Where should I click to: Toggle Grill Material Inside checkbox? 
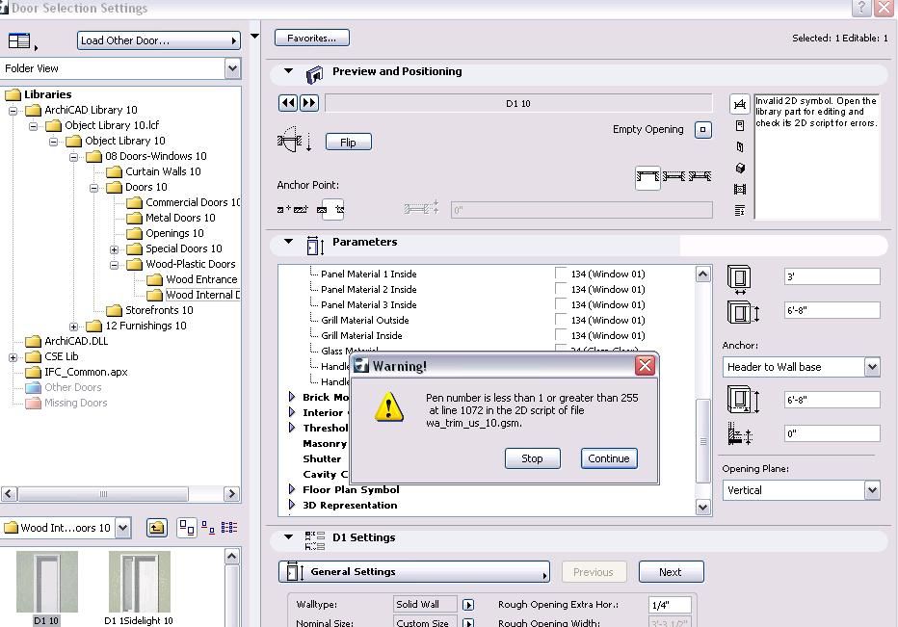pyautogui.click(x=561, y=335)
